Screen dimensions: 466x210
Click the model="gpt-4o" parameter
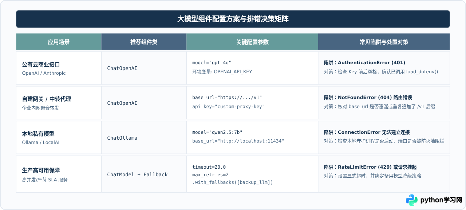click(x=212, y=63)
